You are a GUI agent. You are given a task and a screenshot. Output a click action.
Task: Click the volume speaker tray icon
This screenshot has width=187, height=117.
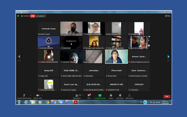point(159,102)
